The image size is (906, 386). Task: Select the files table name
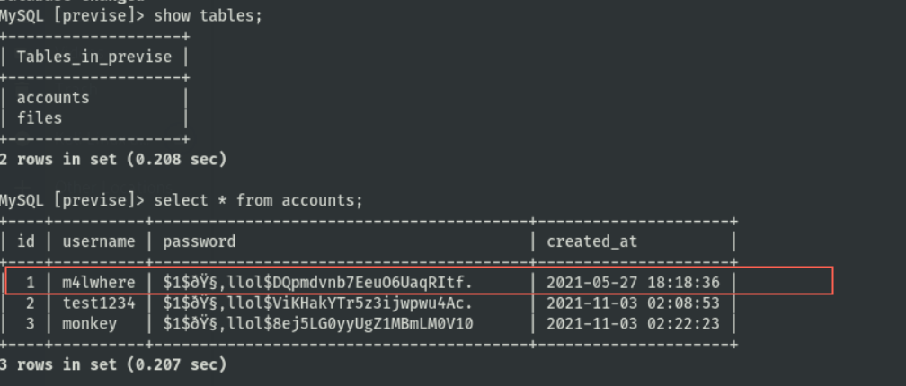(x=40, y=118)
